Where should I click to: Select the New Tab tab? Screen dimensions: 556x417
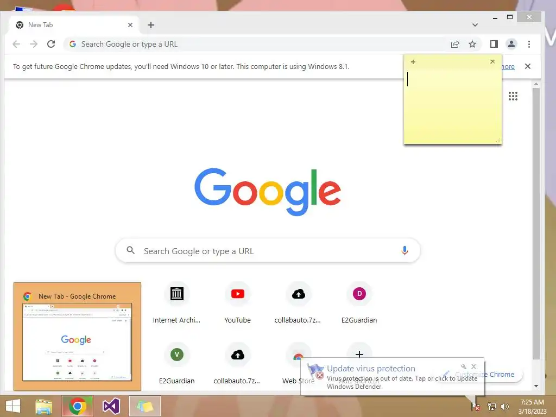pyautogui.click(x=74, y=25)
